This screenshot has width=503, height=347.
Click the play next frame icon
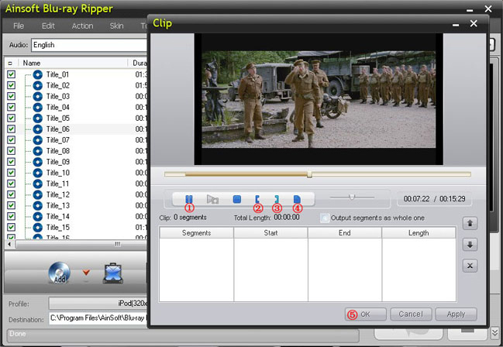tap(212, 199)
